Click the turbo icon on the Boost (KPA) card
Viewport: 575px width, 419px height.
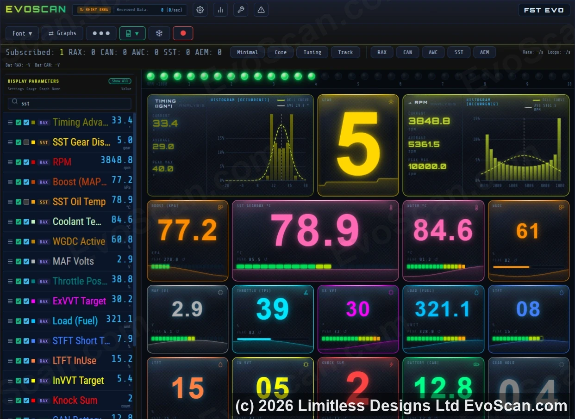tap(220, 207)
